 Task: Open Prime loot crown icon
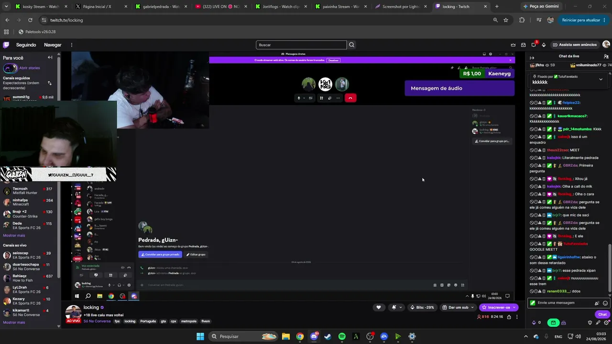coord(513,45)
